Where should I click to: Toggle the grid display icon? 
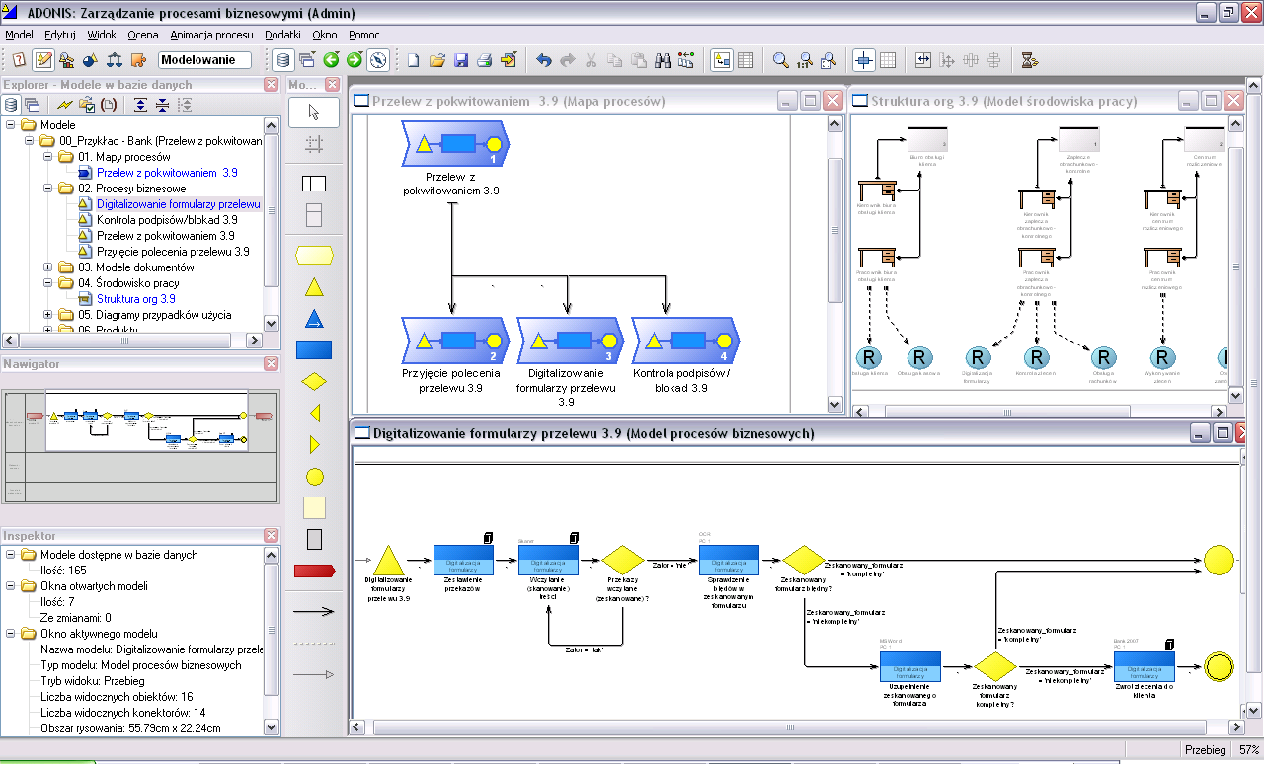tap(888, 60)
